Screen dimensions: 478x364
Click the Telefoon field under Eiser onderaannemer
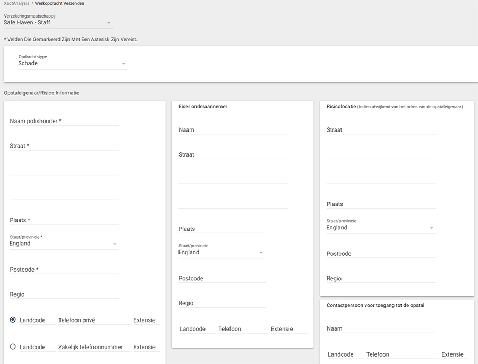[x=243, y=329]
